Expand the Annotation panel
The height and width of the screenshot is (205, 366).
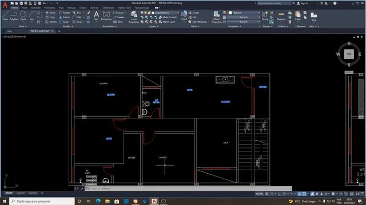pyautogui.click(x=109, y=26)
